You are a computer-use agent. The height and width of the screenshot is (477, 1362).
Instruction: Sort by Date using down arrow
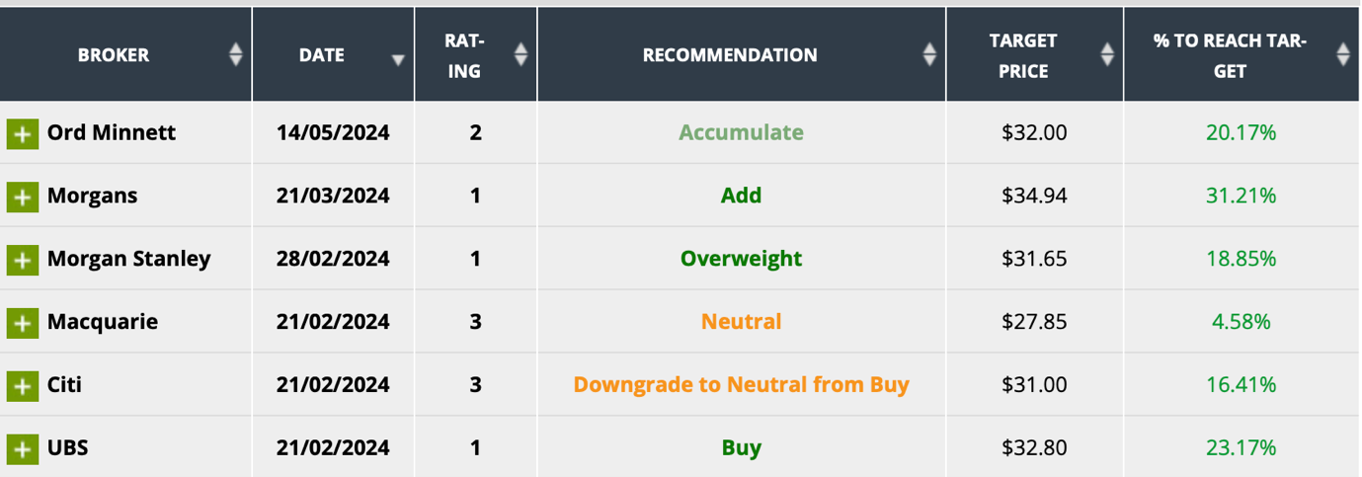(x=398, y=59)
